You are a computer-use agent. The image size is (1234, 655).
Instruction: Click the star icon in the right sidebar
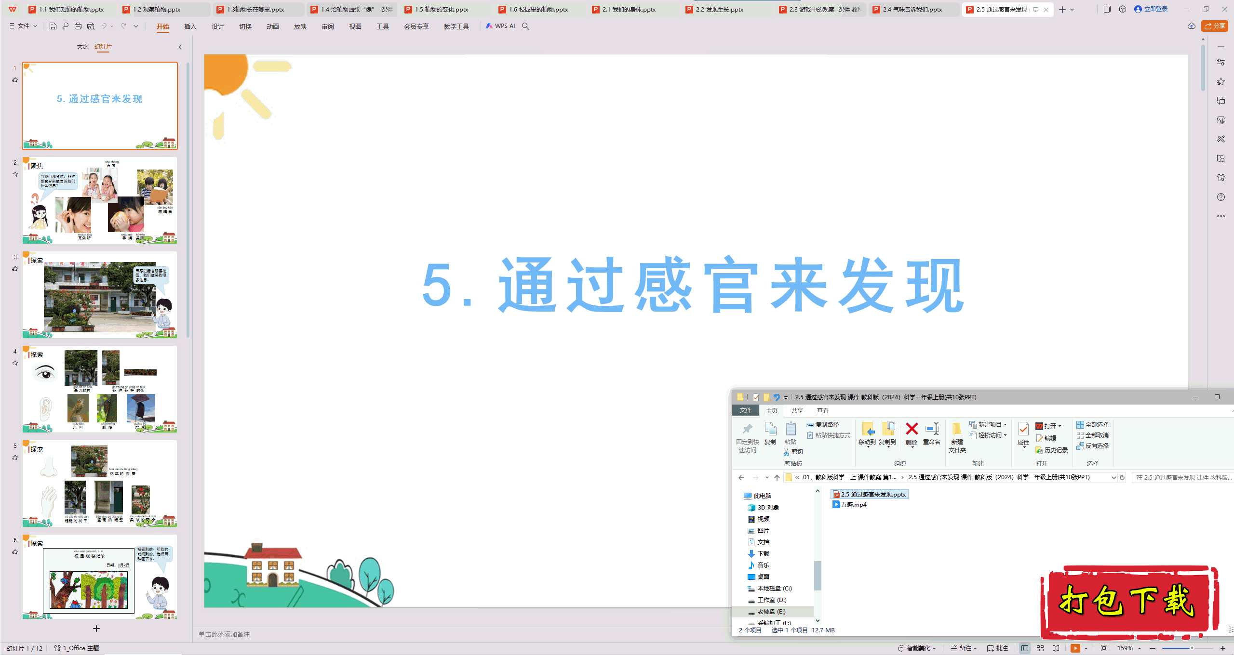pos(1221,81)
